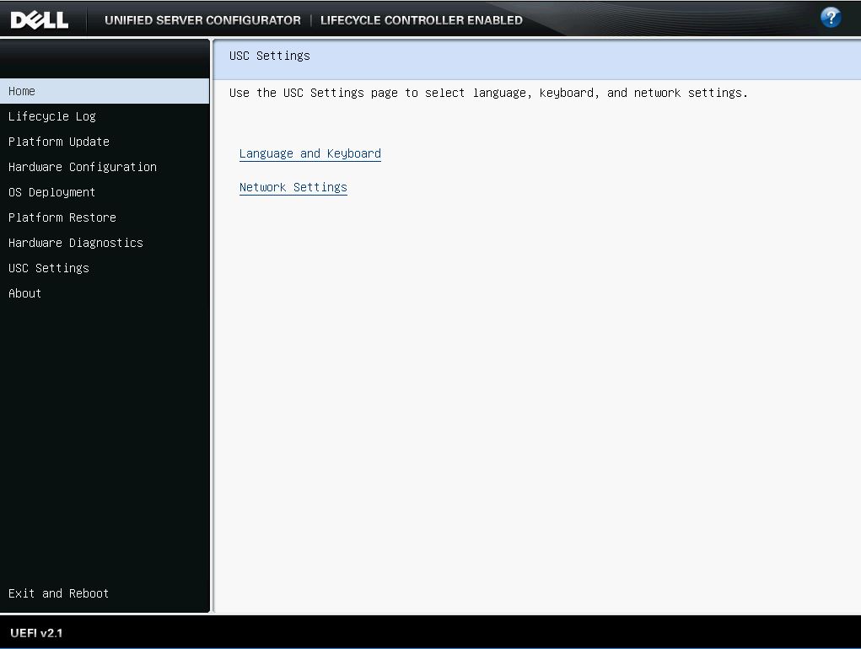Viewport: 861px width, 649px height.
Task: Open the Network Settings link
Action: click(x=293, y=187)
